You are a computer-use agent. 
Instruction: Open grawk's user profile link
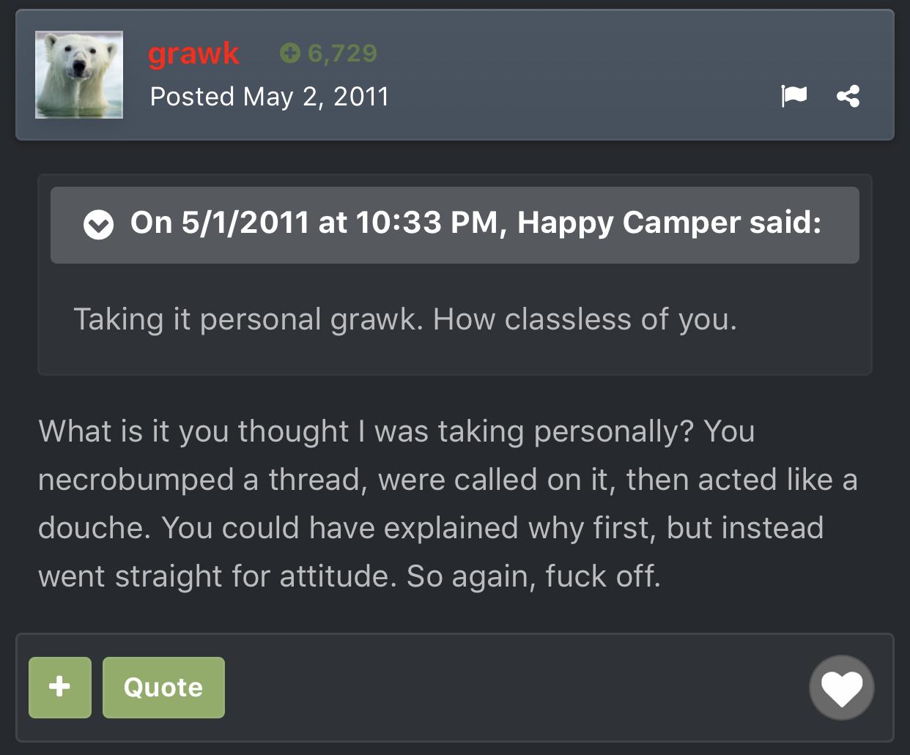[x=193, y=53]
